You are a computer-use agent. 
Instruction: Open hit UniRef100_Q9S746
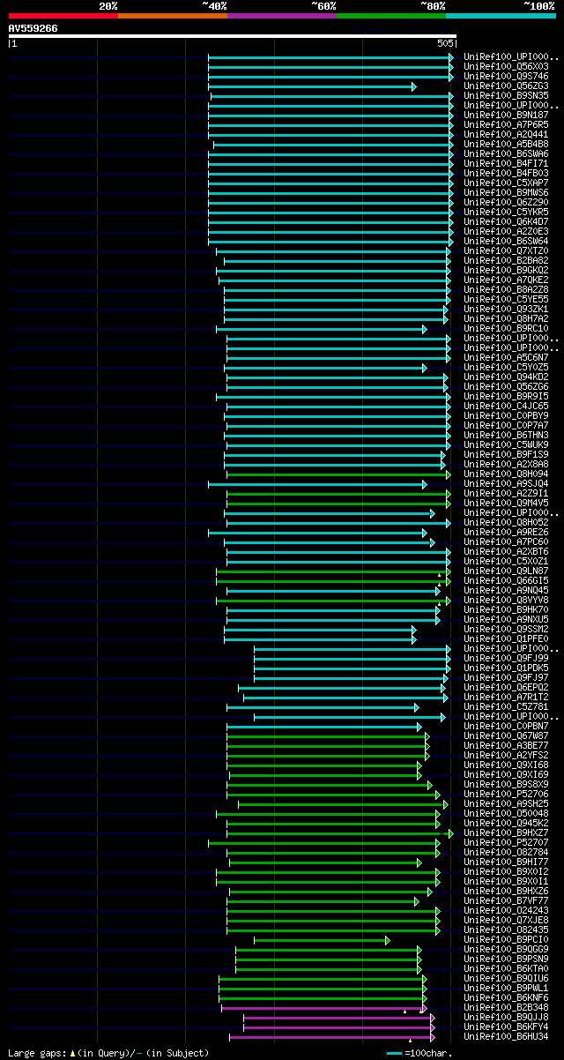click(x=506, y=76)
